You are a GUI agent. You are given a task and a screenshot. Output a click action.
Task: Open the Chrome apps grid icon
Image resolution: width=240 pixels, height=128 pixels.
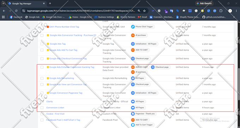(3, 17)
